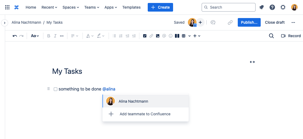Open the notifications bell
Image resolution: width=303 pixels, height=139 pixels.
click(x=261, y=7)
